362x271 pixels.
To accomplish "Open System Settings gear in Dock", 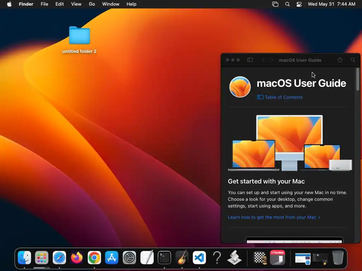I will (x=129, y=257).
